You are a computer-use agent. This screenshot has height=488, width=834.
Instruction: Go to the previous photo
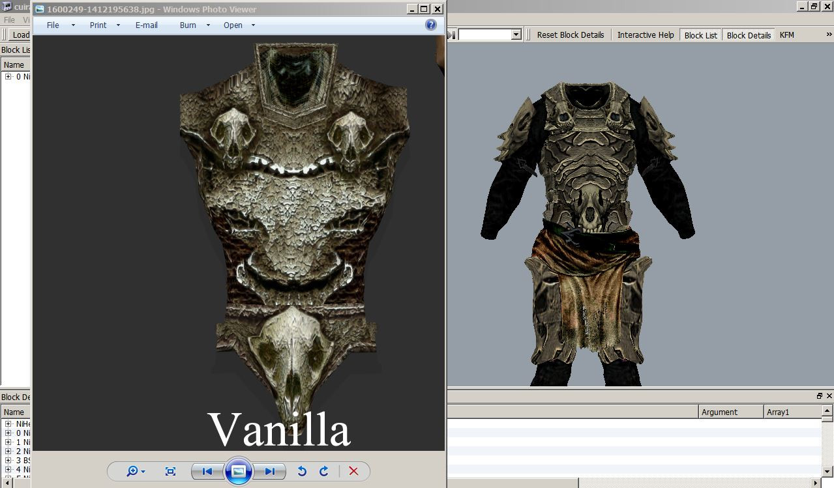point(207,471)
